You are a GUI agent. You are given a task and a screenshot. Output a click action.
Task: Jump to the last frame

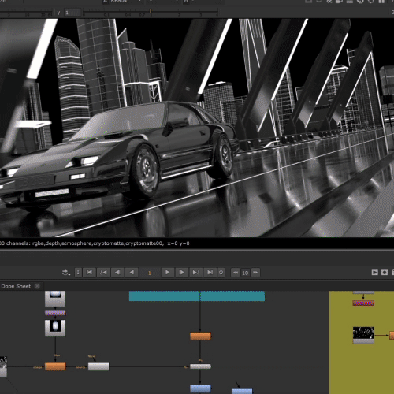tap(210, 273)
